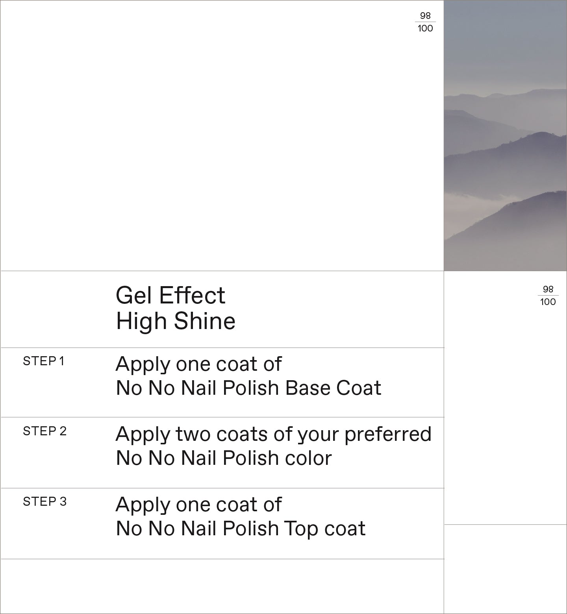Select the STEP 1 label
The width and height of the screenshot is (567, 614).
(43, 361)
